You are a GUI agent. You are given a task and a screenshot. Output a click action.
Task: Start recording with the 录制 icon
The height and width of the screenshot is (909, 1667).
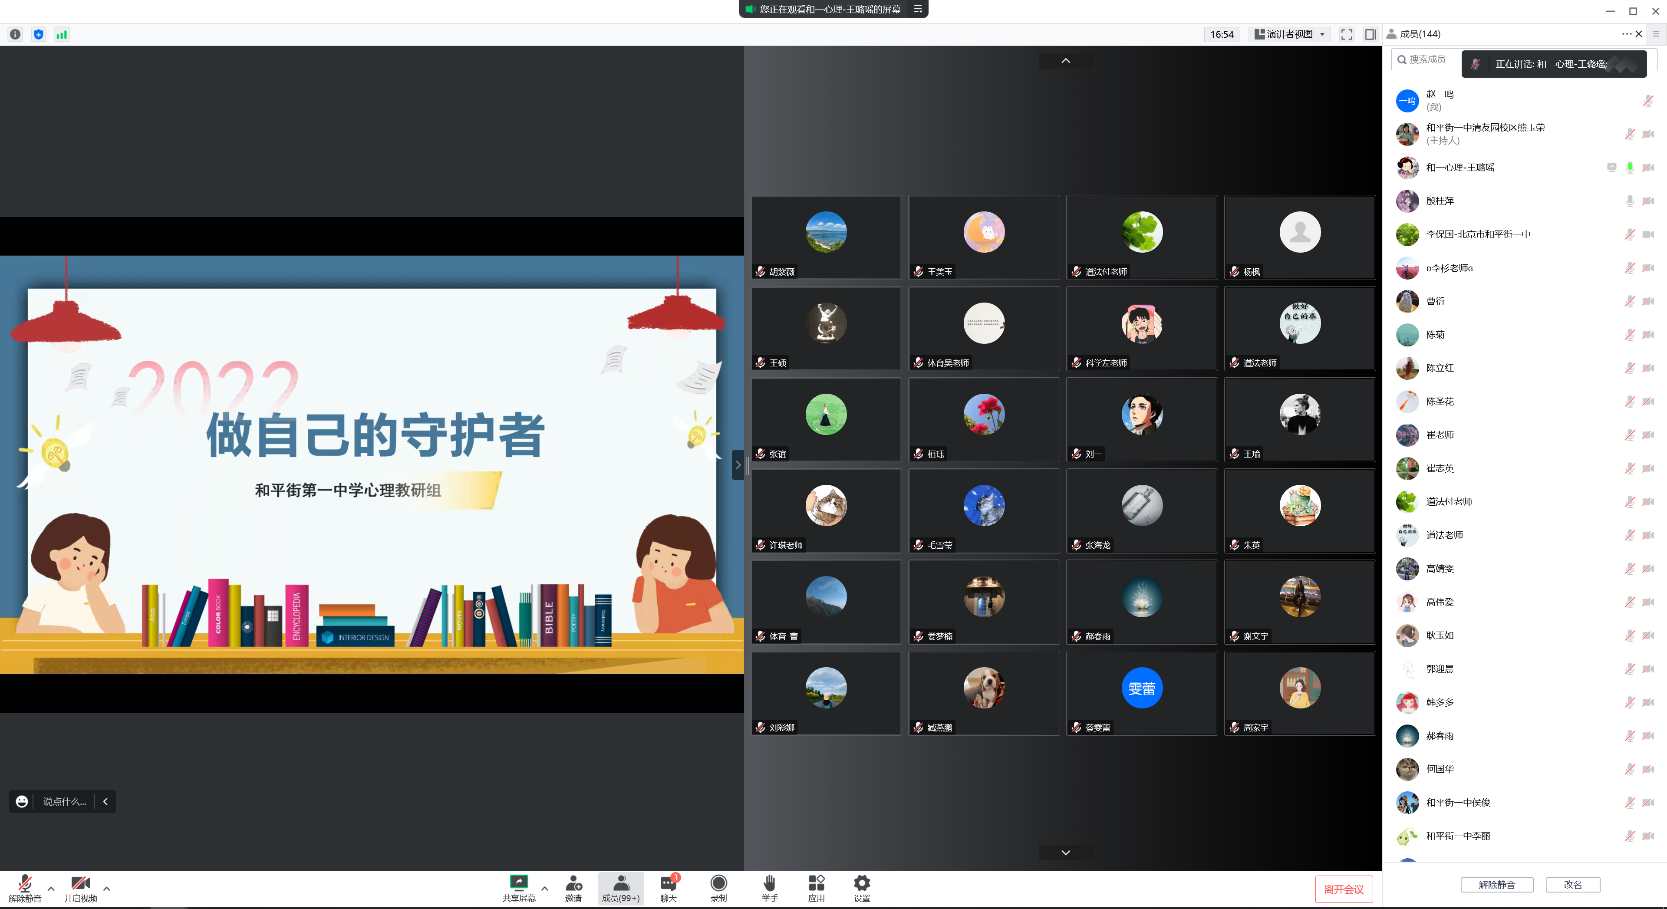[718, 883]
